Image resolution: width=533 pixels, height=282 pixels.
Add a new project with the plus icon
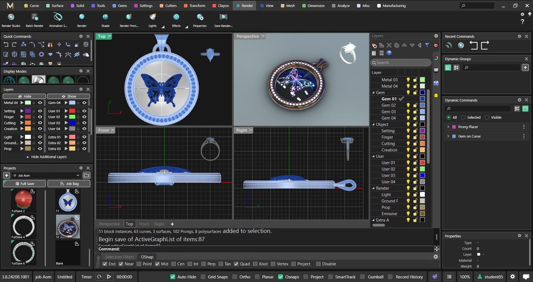coord(6,175)
